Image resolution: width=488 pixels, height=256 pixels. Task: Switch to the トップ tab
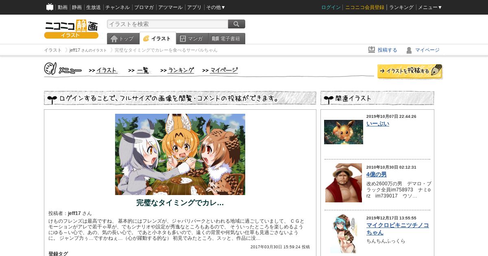click(x=123, y=39)
